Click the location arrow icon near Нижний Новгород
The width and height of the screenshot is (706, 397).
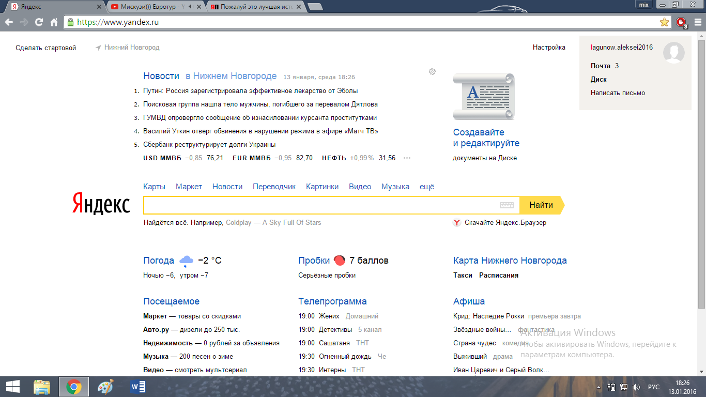click(x=98, y=48)
